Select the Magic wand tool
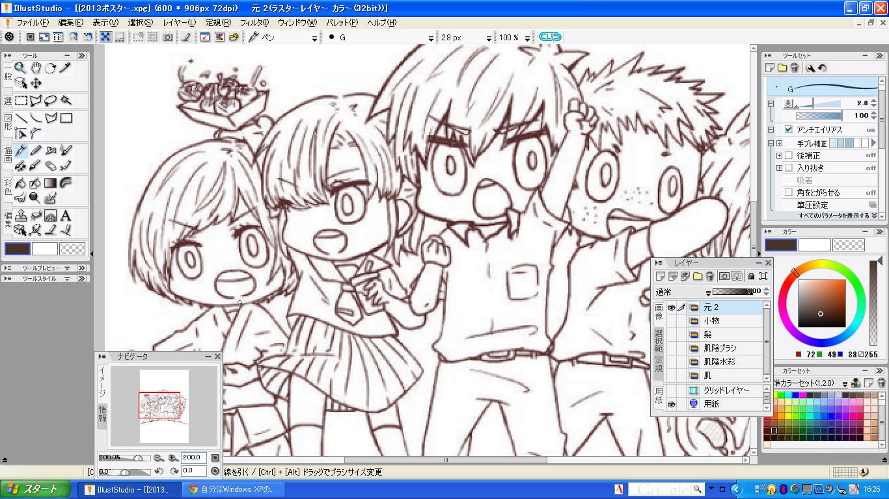Viewport: 889px width, 499px height. pos(65,101)
